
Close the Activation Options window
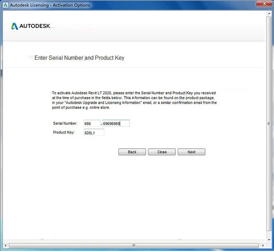[x=264, y=4]
